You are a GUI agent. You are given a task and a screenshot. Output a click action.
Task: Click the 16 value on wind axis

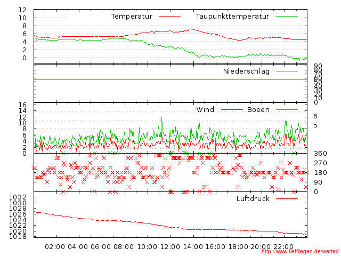point(22,105)
